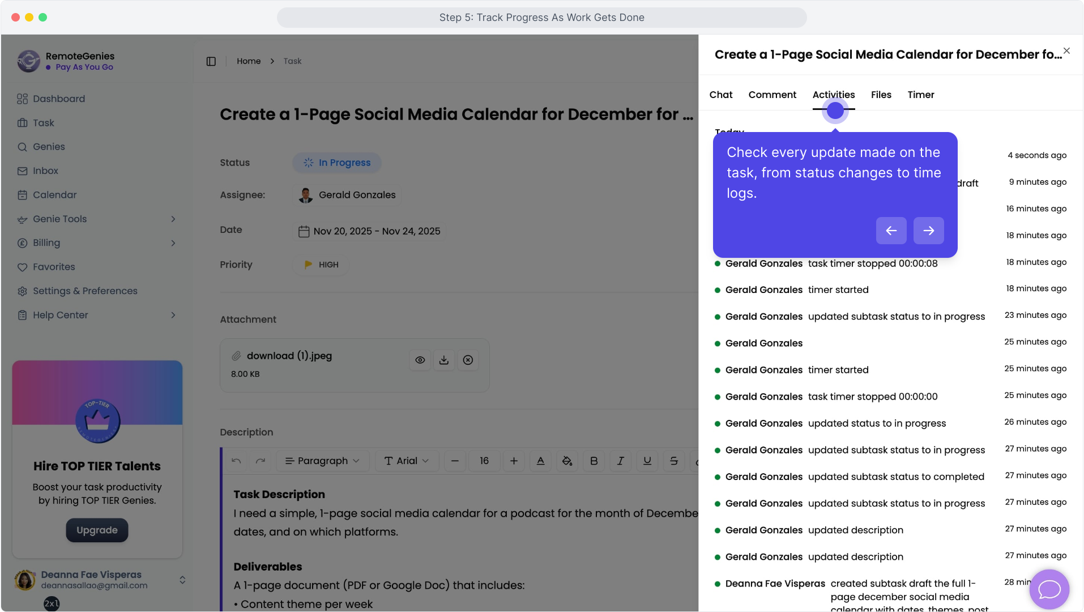Edit the font size field showing 16
This screenshot has height=612, width=1084.
(484, 461)
